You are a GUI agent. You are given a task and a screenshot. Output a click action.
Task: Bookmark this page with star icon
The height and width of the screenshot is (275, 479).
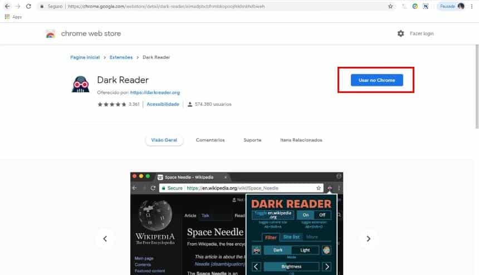coord(390,6)
